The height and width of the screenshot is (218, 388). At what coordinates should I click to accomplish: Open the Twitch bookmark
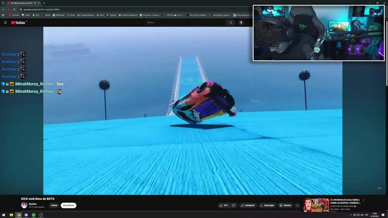pyautogui.click(x=26, y=15)
